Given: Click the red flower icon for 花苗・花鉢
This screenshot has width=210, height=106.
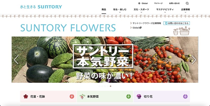Looking at the screenshot, I should point(25,96).
